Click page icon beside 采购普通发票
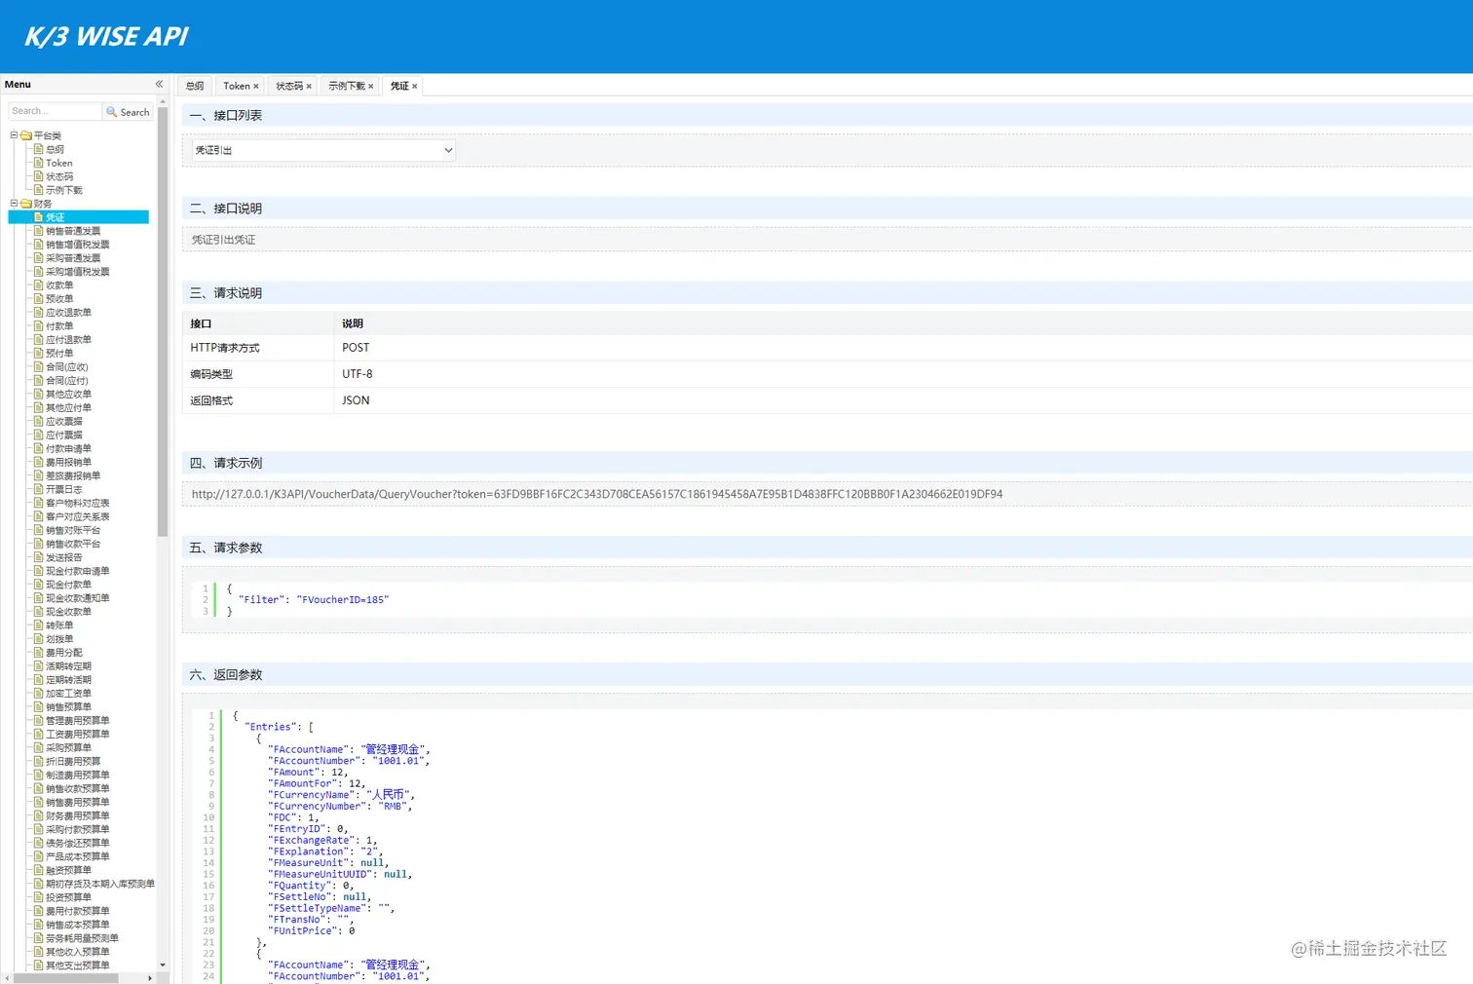Image resolution: width=1473 pixels, height=984 pixels. click(x=39, y=258)
